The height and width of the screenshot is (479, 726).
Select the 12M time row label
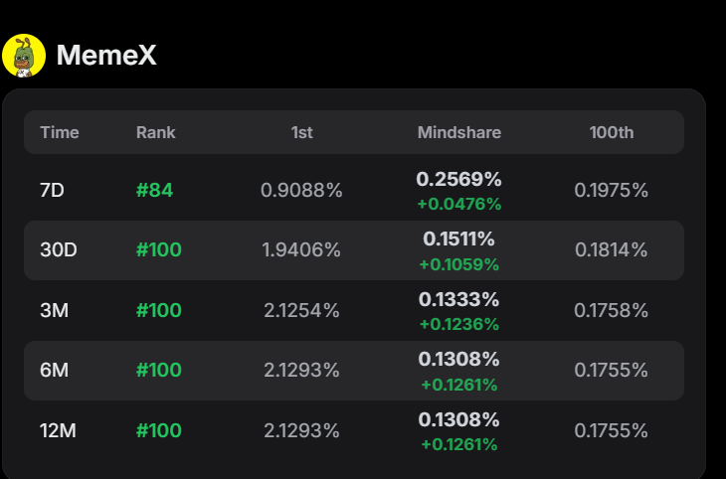click(x=58, y=430)
